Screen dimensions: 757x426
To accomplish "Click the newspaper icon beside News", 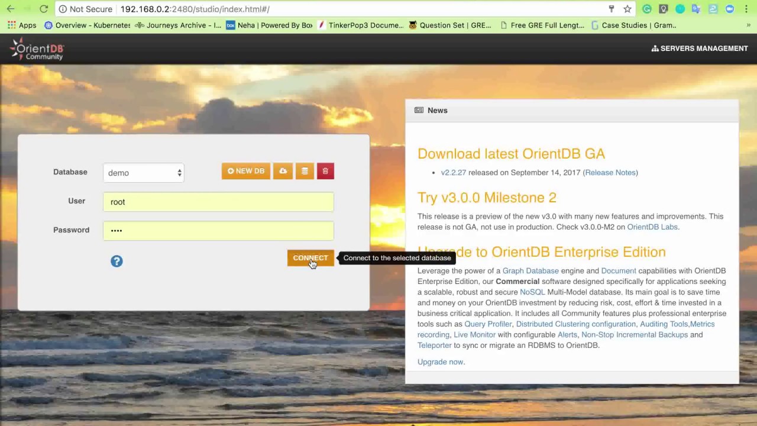I will pos(419,110).
